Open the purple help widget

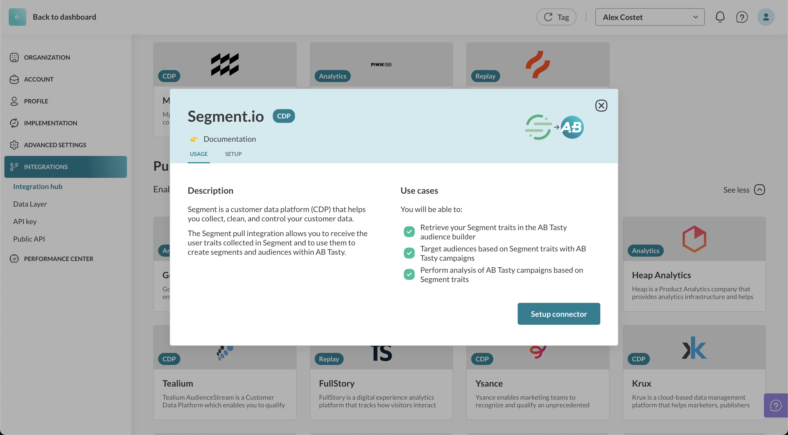(x=775, y=405)
